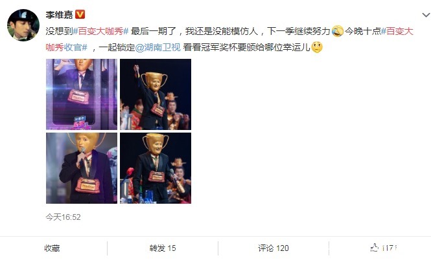The image size is (431, 260).
Task: Click the thumbs-up like icon
Action: [x=375, y=248]
